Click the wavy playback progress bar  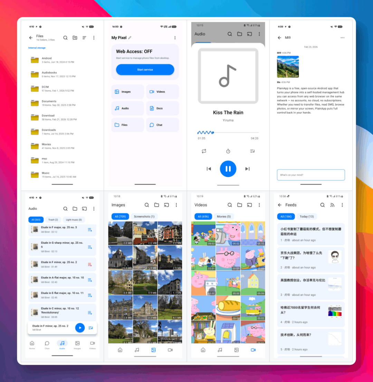228,133
